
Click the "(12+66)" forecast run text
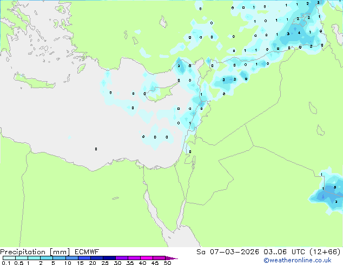(325, 252)
